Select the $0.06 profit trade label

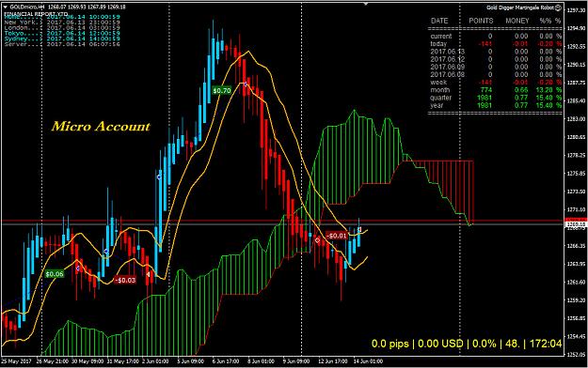(55, 274)
